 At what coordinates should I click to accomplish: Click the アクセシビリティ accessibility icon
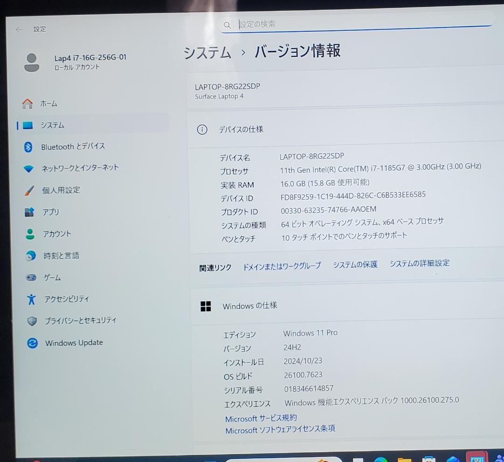30,299
